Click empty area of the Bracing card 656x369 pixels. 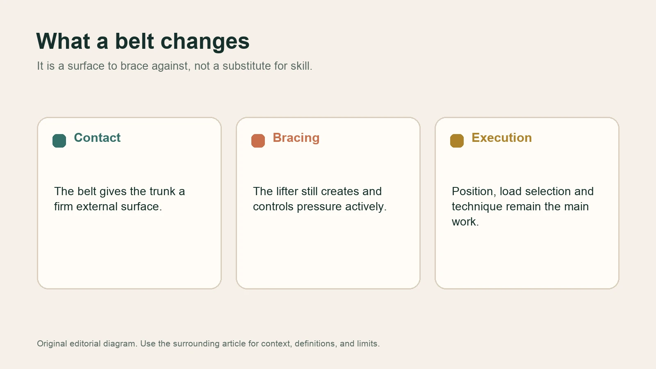pyautogui.click(x=328, y=250)
